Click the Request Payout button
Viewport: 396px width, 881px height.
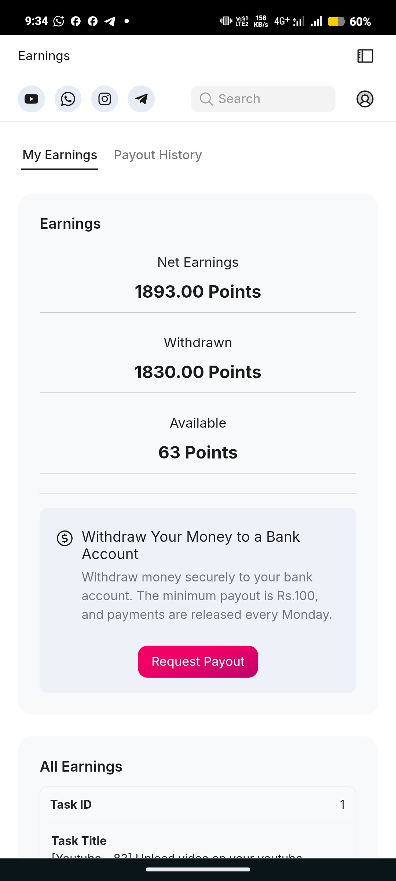(x=198, y=661)
